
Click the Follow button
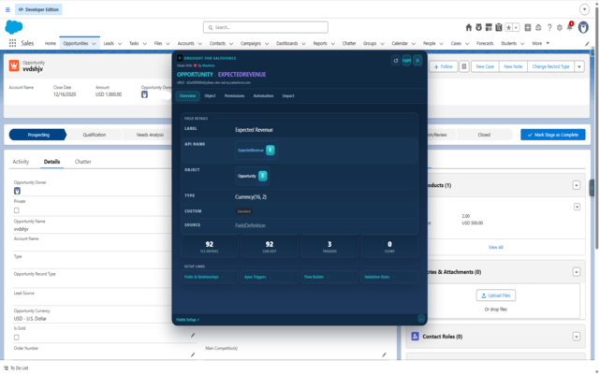(444, 66)
